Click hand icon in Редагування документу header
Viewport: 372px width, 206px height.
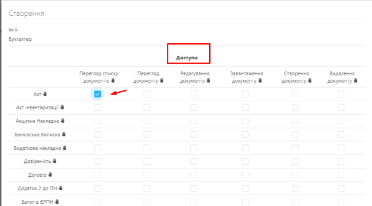[208, 80]
